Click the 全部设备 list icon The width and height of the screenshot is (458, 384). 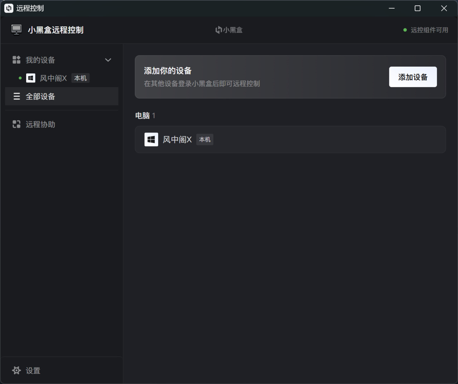point(16,96)
